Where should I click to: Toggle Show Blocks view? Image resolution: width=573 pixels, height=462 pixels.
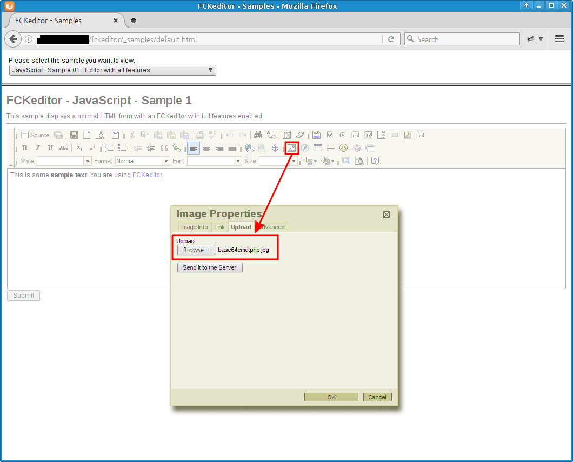point(359,160)
